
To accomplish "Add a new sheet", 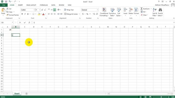I will pyautogui.click(x=27, y=94).
